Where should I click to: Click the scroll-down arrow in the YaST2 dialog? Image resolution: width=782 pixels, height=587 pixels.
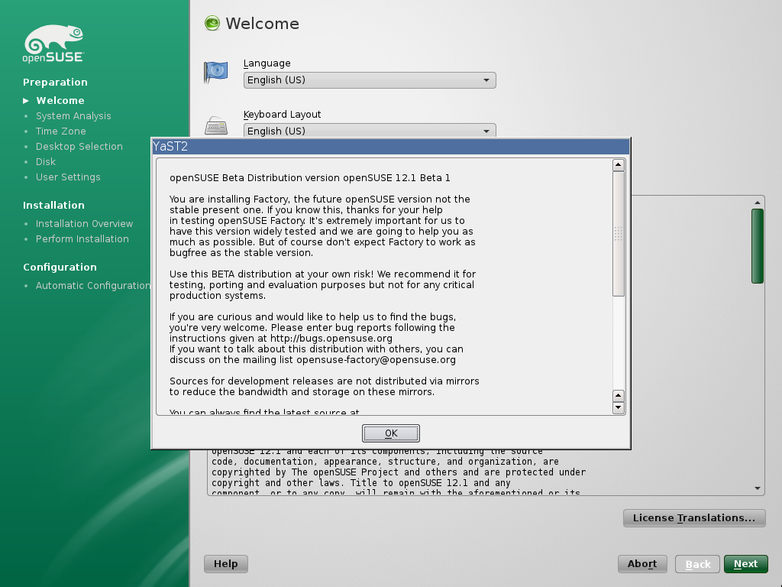pyautogui.click(x=618, y=407)
